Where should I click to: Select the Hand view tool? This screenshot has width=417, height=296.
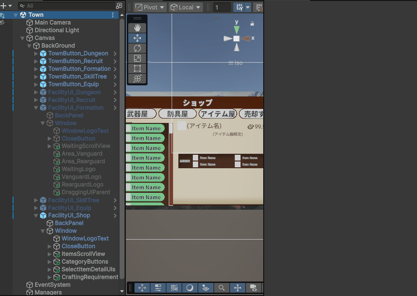(137, 28)
